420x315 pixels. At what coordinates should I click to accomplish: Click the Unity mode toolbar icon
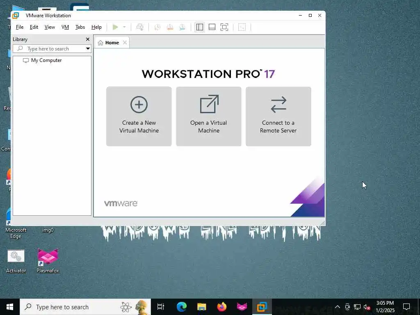(242, 27)
